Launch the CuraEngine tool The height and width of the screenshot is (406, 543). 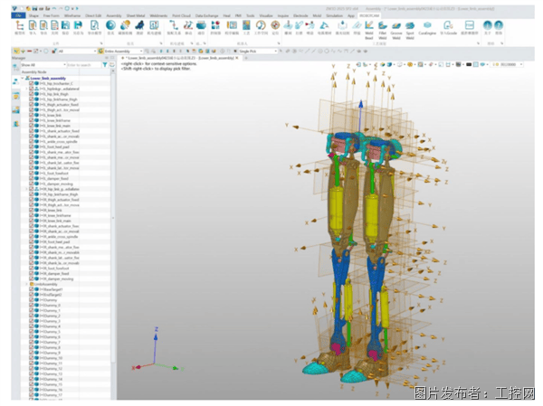tap(427, 28)
